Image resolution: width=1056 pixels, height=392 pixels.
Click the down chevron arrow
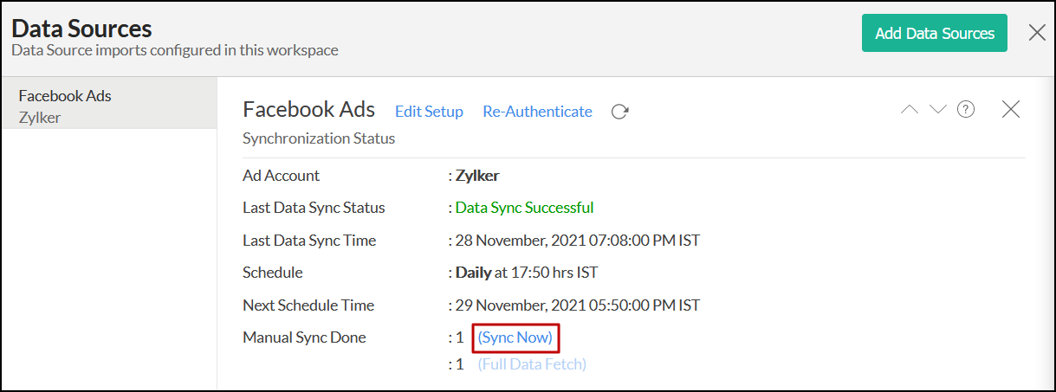pos(937,110)
